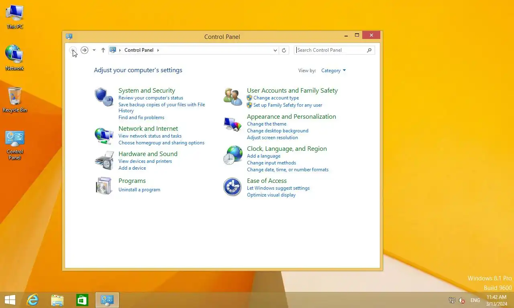Open Programs category heading

point(132,181)
